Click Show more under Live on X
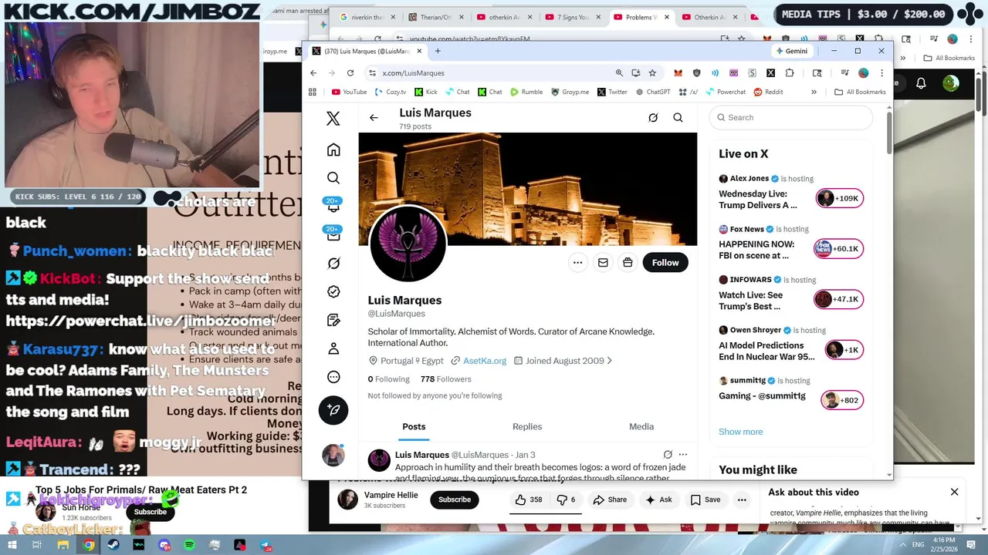Screen dimensions: 988x555 click(740, 432)
